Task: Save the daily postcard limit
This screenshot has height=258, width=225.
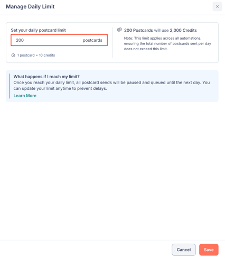Action: tap(209, 250)
